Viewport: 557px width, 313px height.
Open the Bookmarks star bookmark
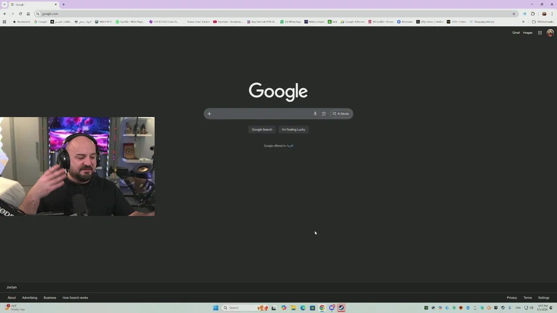(x=21, y=22)
